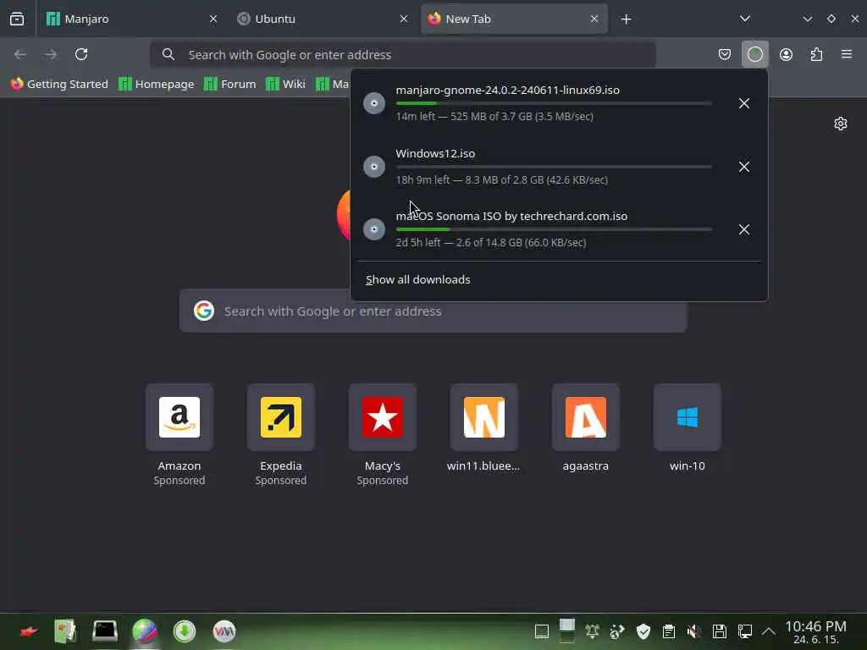
Task: Show all downloads
Action: pyautogui.click(x=418, y=279)
